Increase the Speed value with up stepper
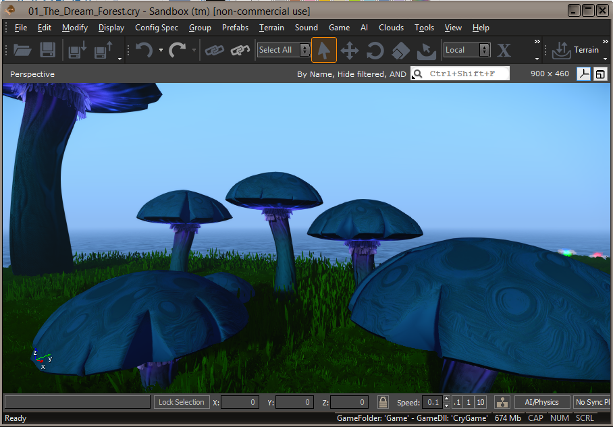This screenshot has height=427, width=613. click(446, 399)
